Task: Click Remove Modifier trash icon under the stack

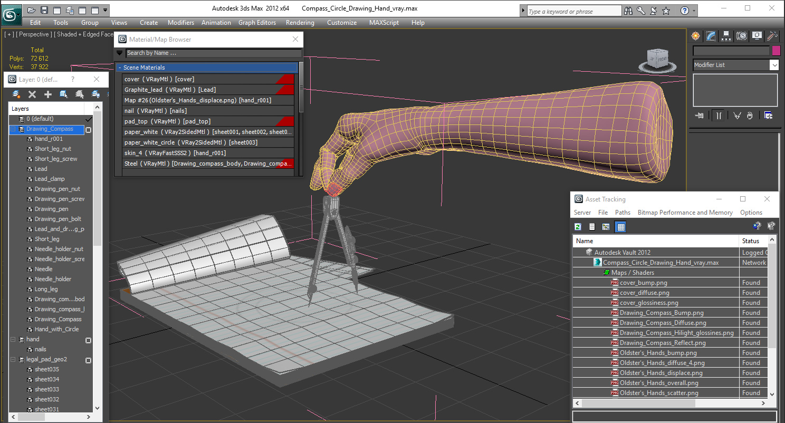Action: 750,116
